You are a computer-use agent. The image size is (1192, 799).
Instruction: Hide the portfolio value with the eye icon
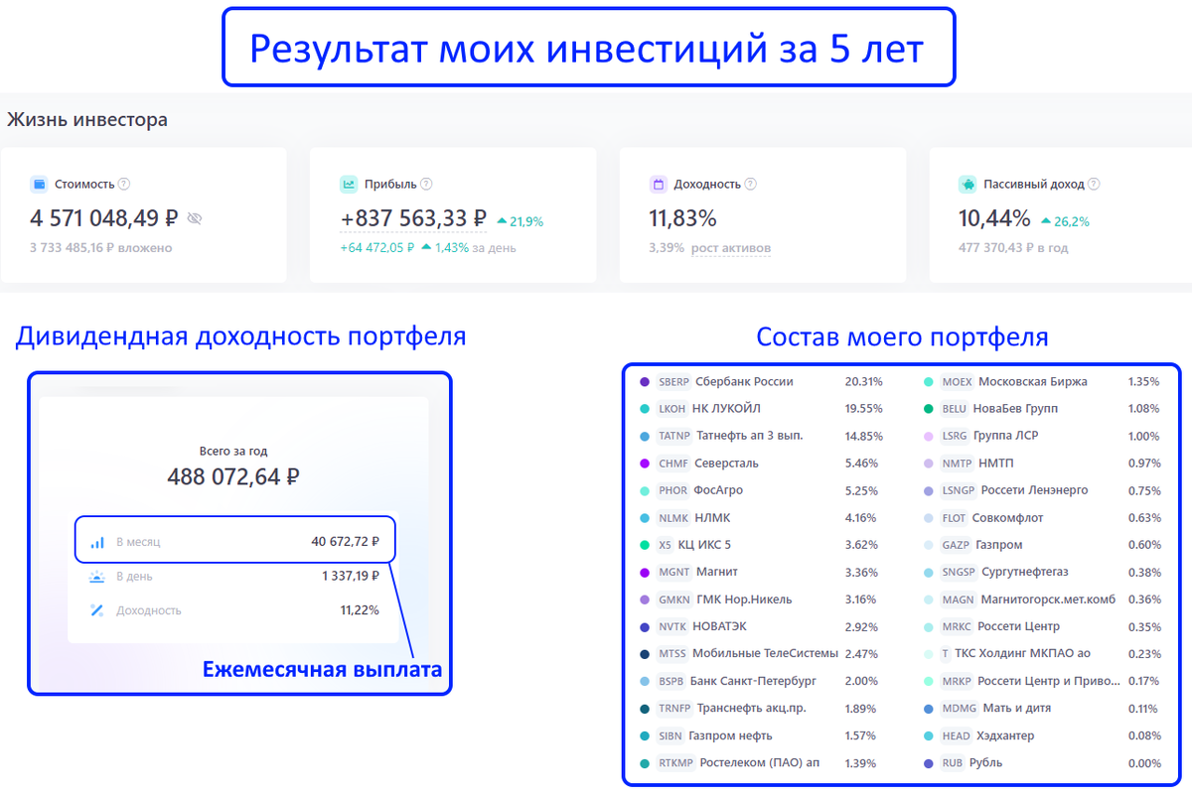195,218
